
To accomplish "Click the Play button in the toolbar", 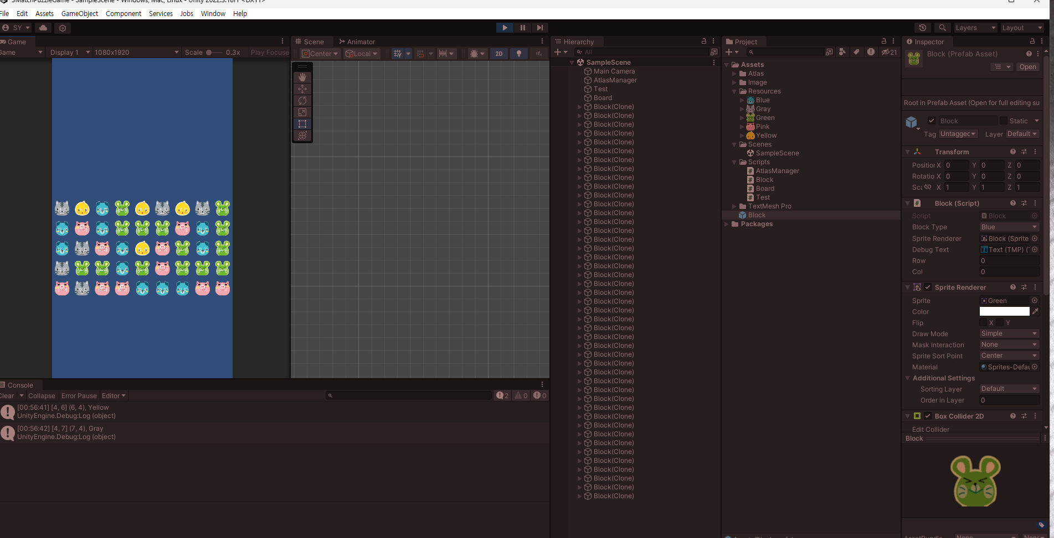I will (x=505, y=28).
